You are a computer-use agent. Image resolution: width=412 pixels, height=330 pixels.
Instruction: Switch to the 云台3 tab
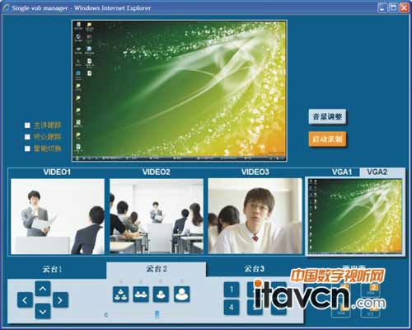point(255,268)
